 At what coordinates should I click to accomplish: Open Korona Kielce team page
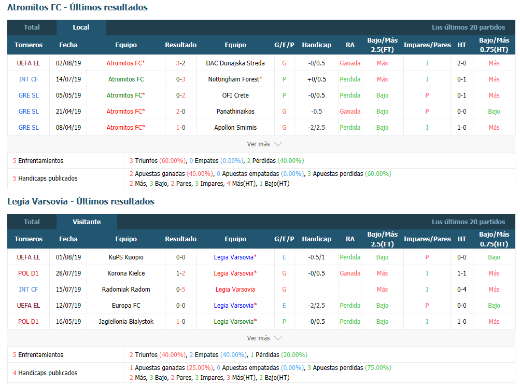(x=126, y=273)
